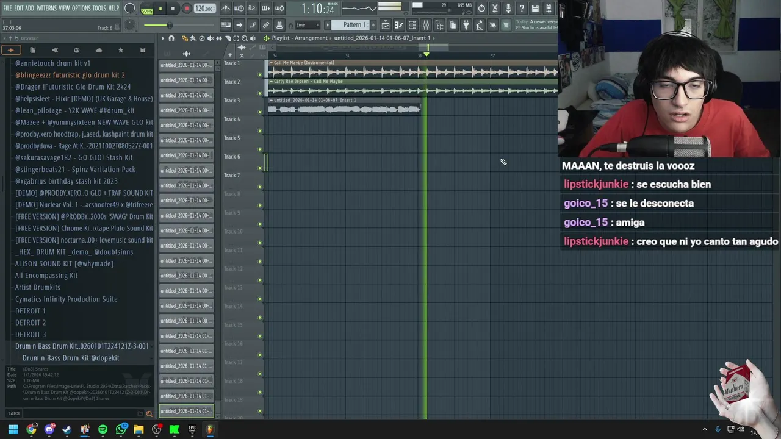Toggle playlist magnet snap icon
Viewport: 781px width, 439px height.
[171, 38]
